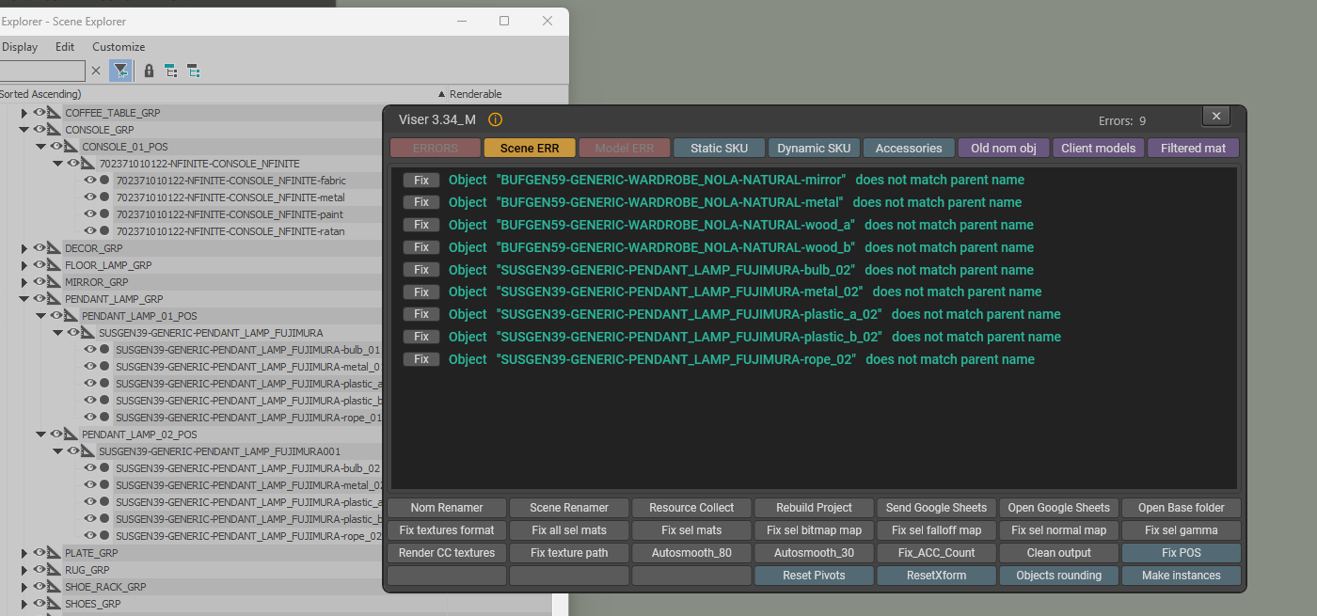Close the Viser window

pos(1216,116)
